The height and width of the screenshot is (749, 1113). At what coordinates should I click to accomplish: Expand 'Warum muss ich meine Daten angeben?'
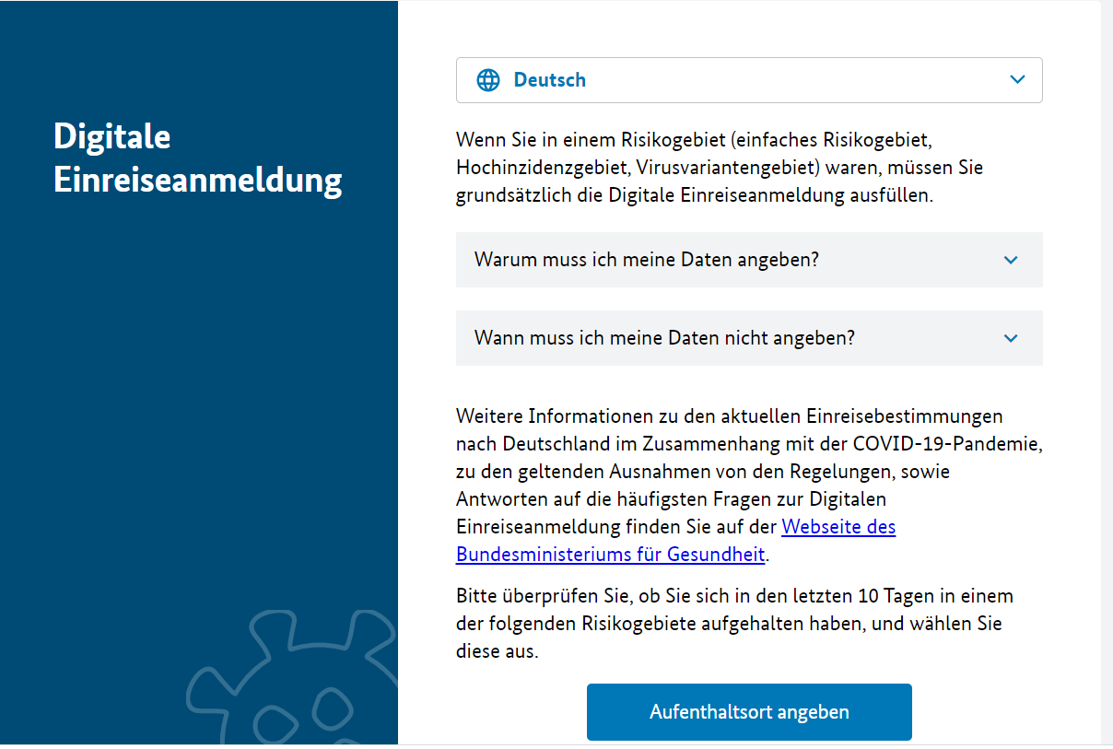[749, 260]
